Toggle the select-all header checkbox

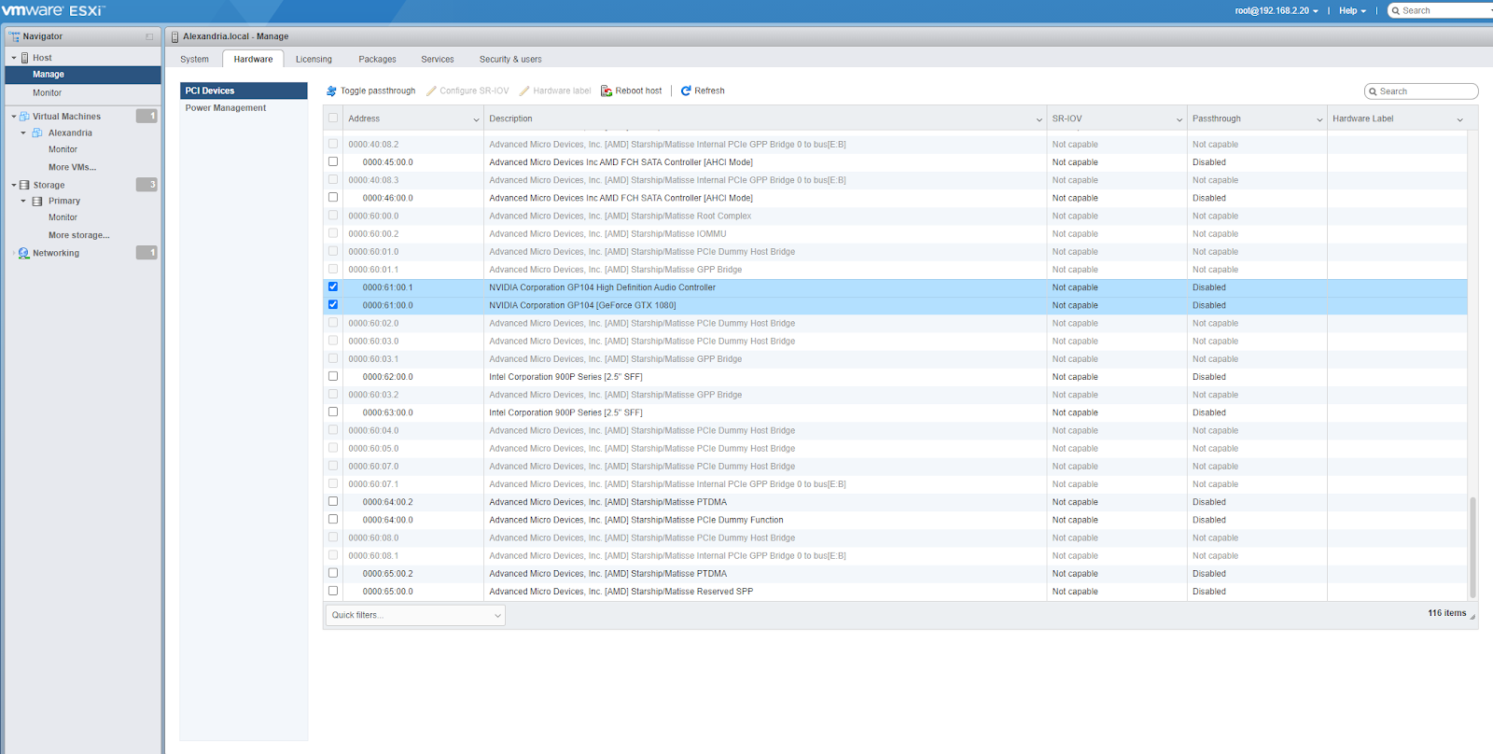tap(333, 119)
